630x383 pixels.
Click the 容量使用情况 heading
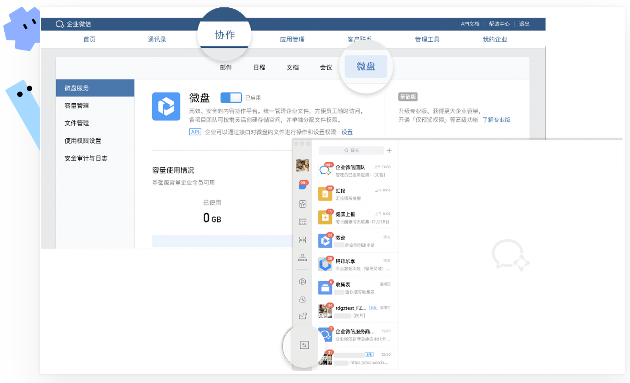click(173, 170)
